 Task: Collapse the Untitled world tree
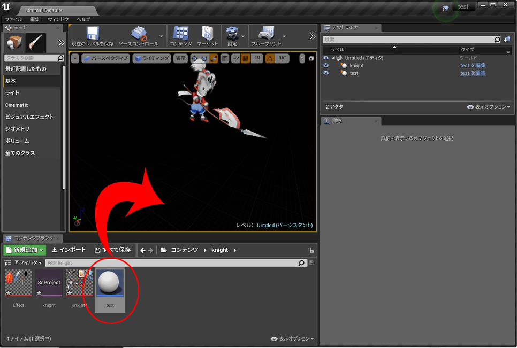[x=333, y=58]
